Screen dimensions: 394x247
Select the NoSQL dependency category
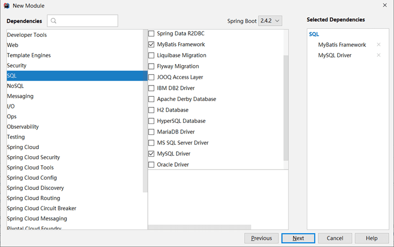click(x=16, y=86)
